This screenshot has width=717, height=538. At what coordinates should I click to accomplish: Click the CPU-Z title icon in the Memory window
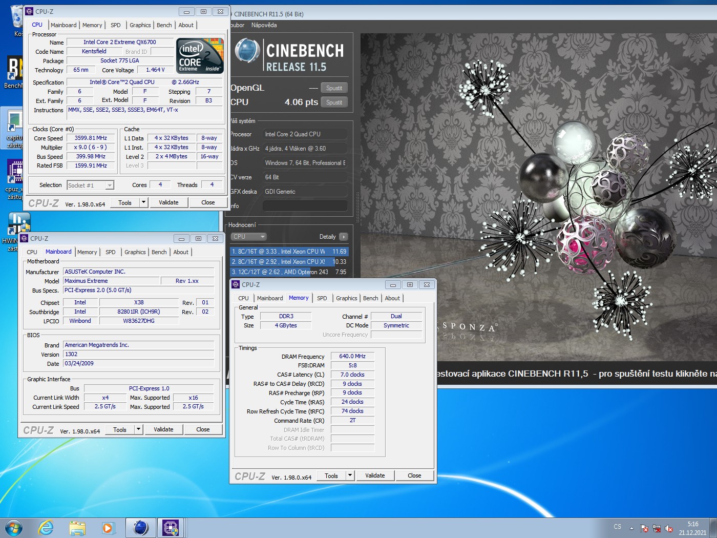(236, 284)
